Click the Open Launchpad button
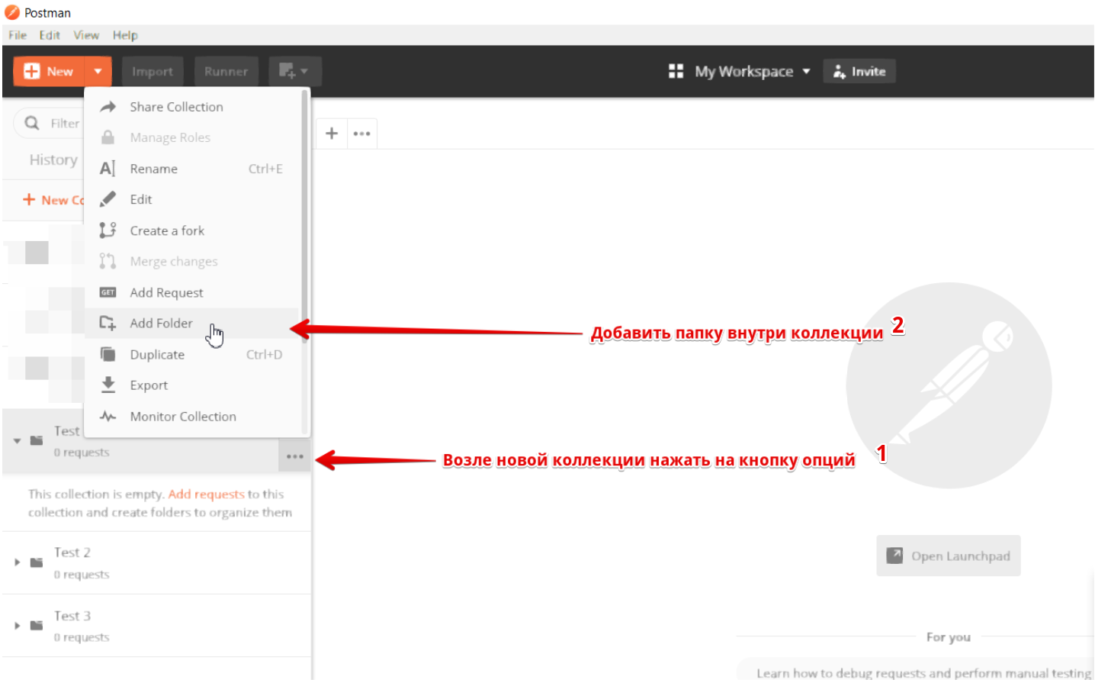 948,556
